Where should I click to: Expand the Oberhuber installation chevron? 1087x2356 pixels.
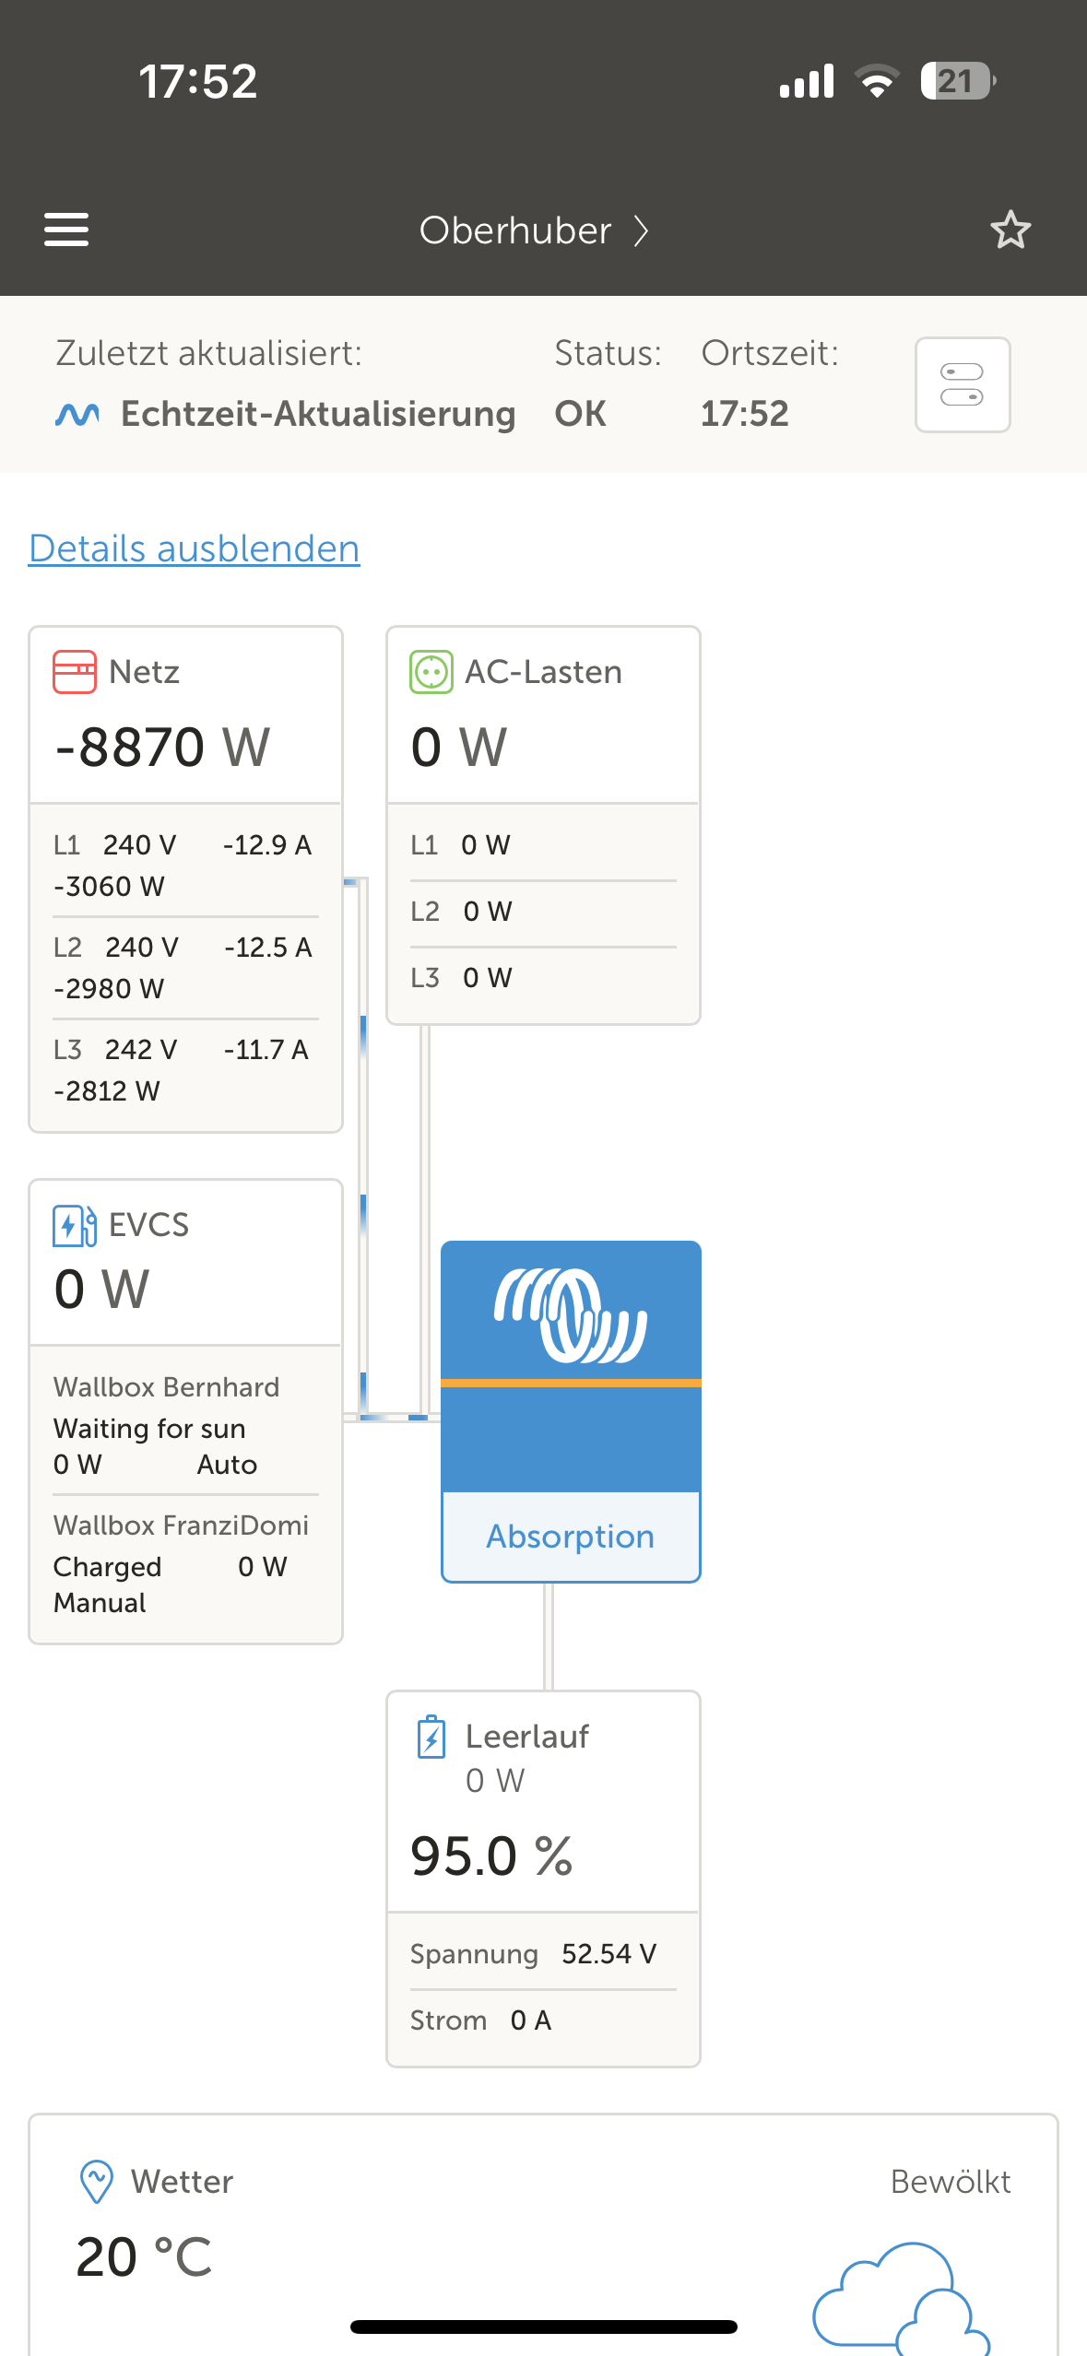642,230
